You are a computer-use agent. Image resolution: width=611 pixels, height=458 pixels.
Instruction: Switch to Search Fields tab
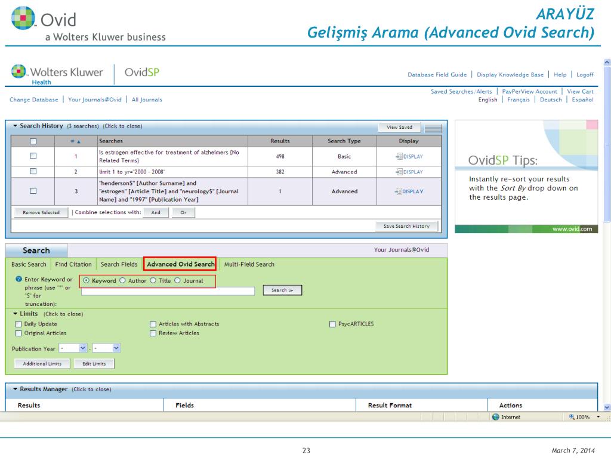[119, 264]
